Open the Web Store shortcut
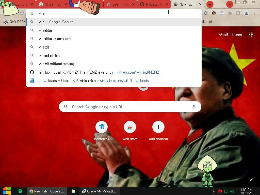Screen dimensions: 260x195 click(x=130, y=131)
